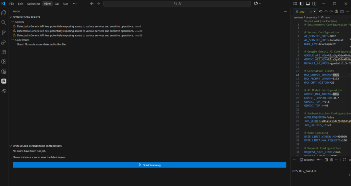This screenshot has height=186, width=351.
Task: Split the terminal panel
Action: click(x=326, y=160)
